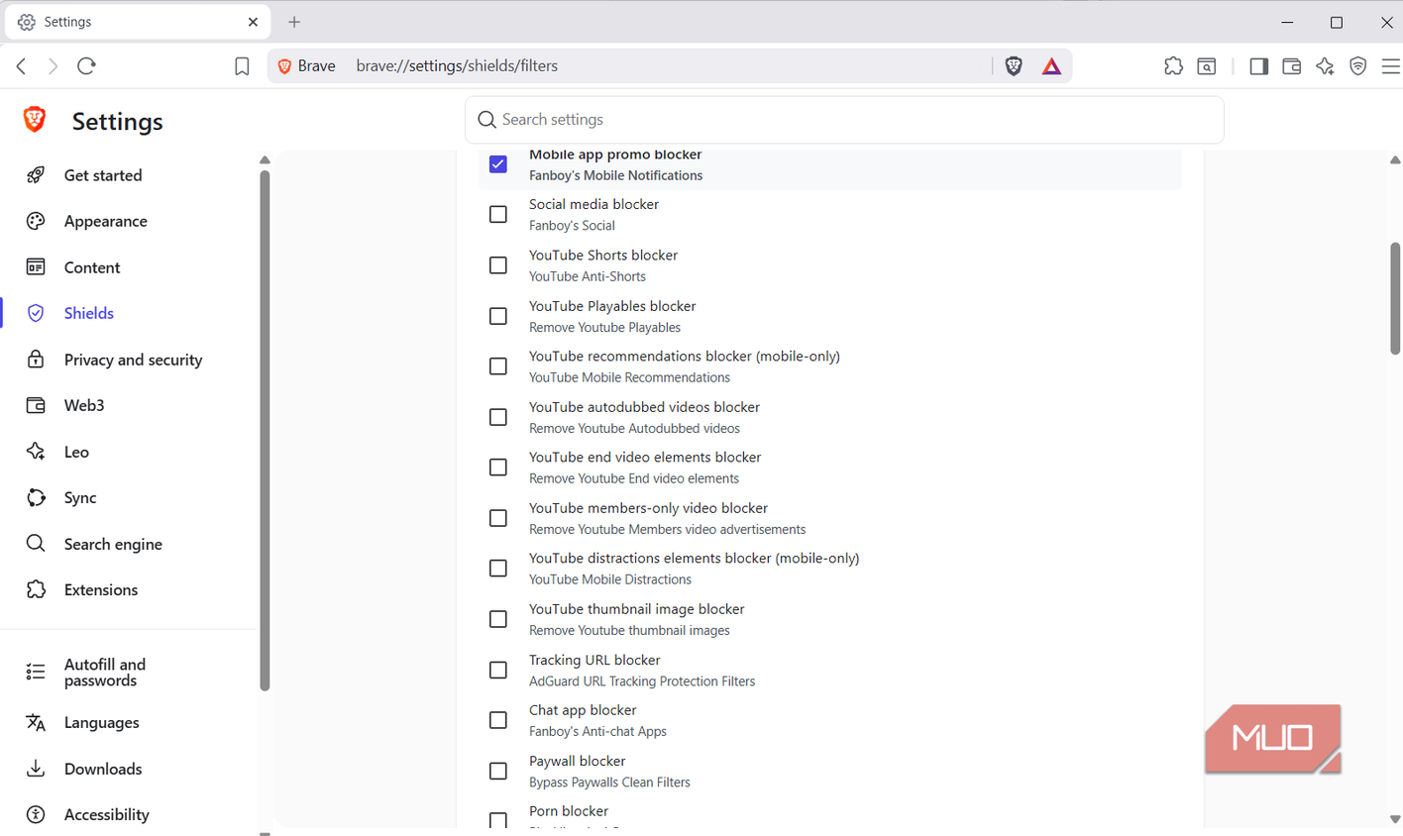
Task: Click the page scrollbar down arrow
Action: tap(1395, 820)
